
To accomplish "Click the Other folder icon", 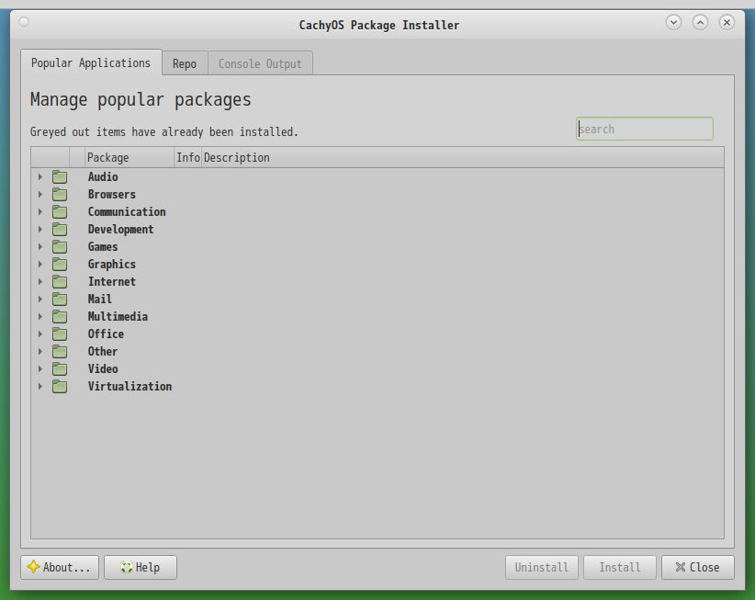I will [60, 352].
